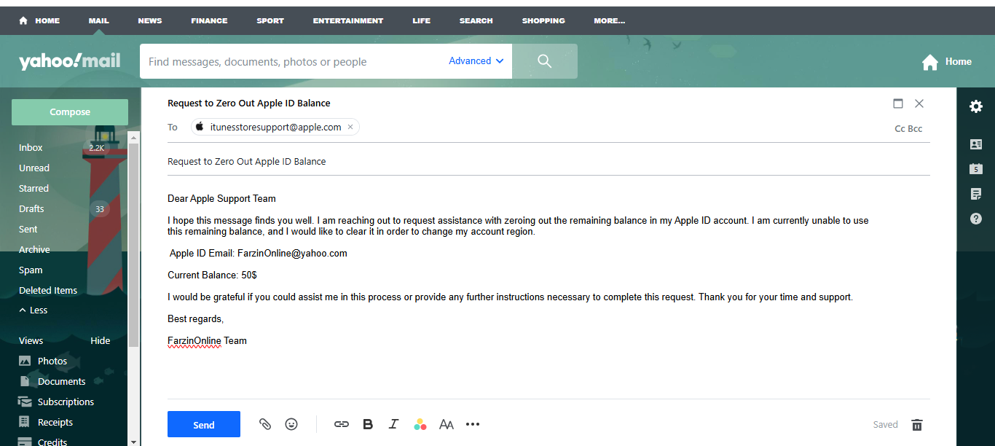Click the Yahoo Mail logo
The width and height of the screenshot is (995, 446).
[x=70, y=61]
